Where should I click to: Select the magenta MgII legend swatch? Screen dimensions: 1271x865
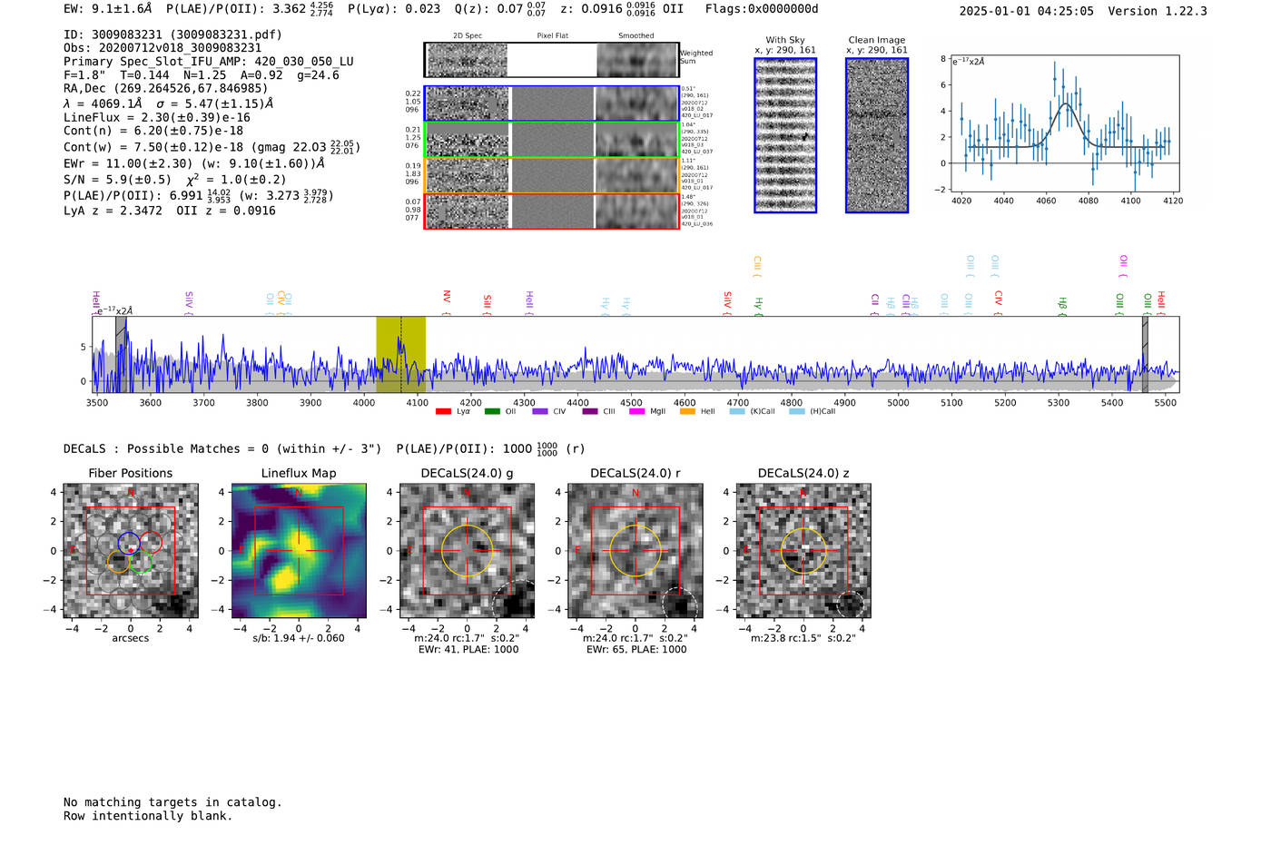(x=638, y=411)
